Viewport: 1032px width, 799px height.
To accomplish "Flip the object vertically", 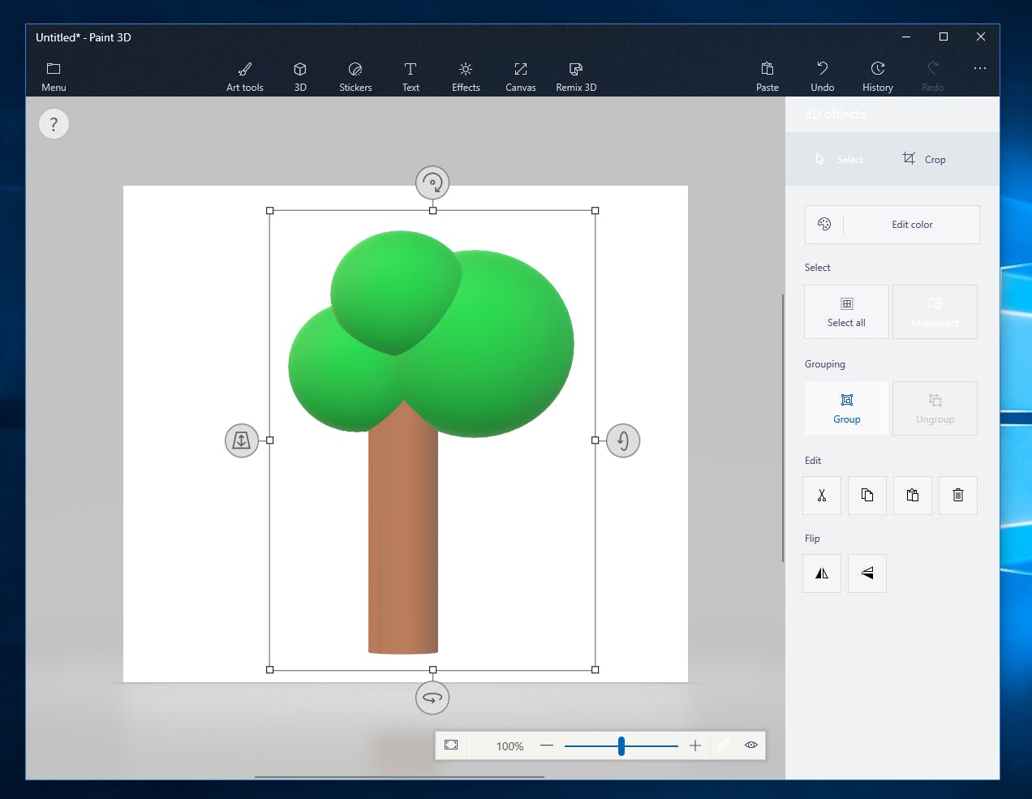I will point(866,573).
